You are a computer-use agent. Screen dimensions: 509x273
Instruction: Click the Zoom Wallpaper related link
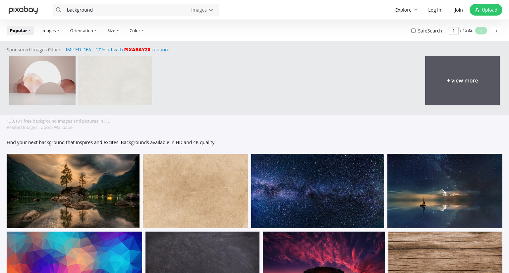[x=58, y=128]
